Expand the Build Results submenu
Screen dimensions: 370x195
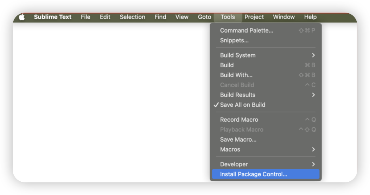click(x=266, y=95)
